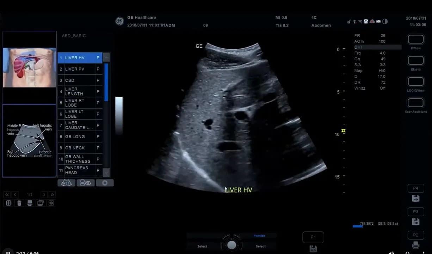Select LIVER PV from the measurement list
This screenshot has height=254, width=432.
click(x=78, y=69)
